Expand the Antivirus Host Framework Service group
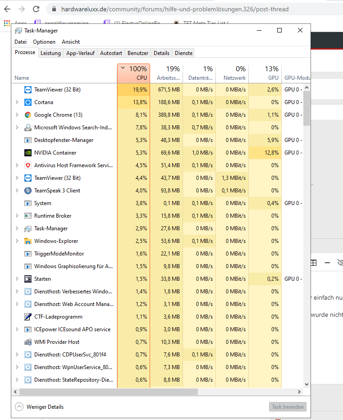 point(17,165)
